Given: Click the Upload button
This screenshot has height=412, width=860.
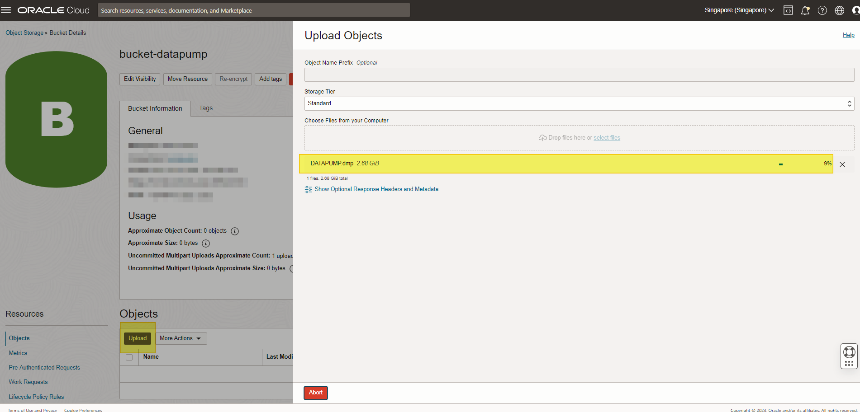Looking at the screenshot, I should click(x=138, y=338).
